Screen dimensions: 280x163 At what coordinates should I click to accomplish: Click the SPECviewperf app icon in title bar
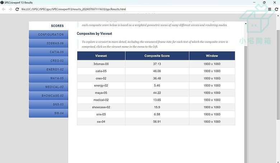click(x=2, y=3)
